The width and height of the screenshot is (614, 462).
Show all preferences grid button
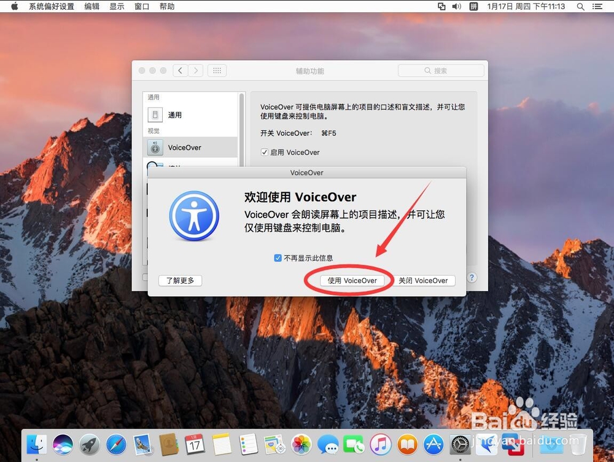click(217, 71)
